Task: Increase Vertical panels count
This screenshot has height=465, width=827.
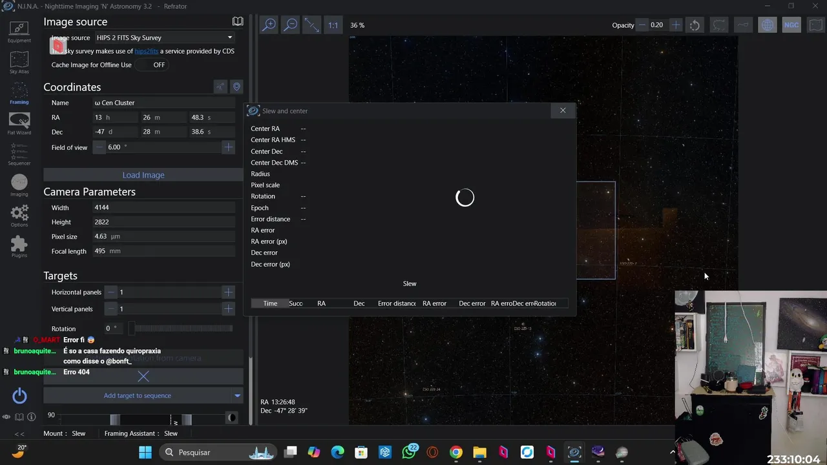Action: point(228,309)
